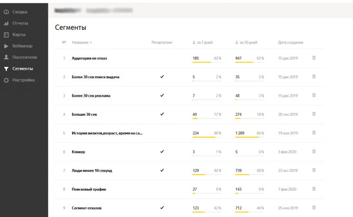This screenshot has height=217, width=353.
Task: Click the trash icon for the Кликер row
Action: tap(314, 152)
